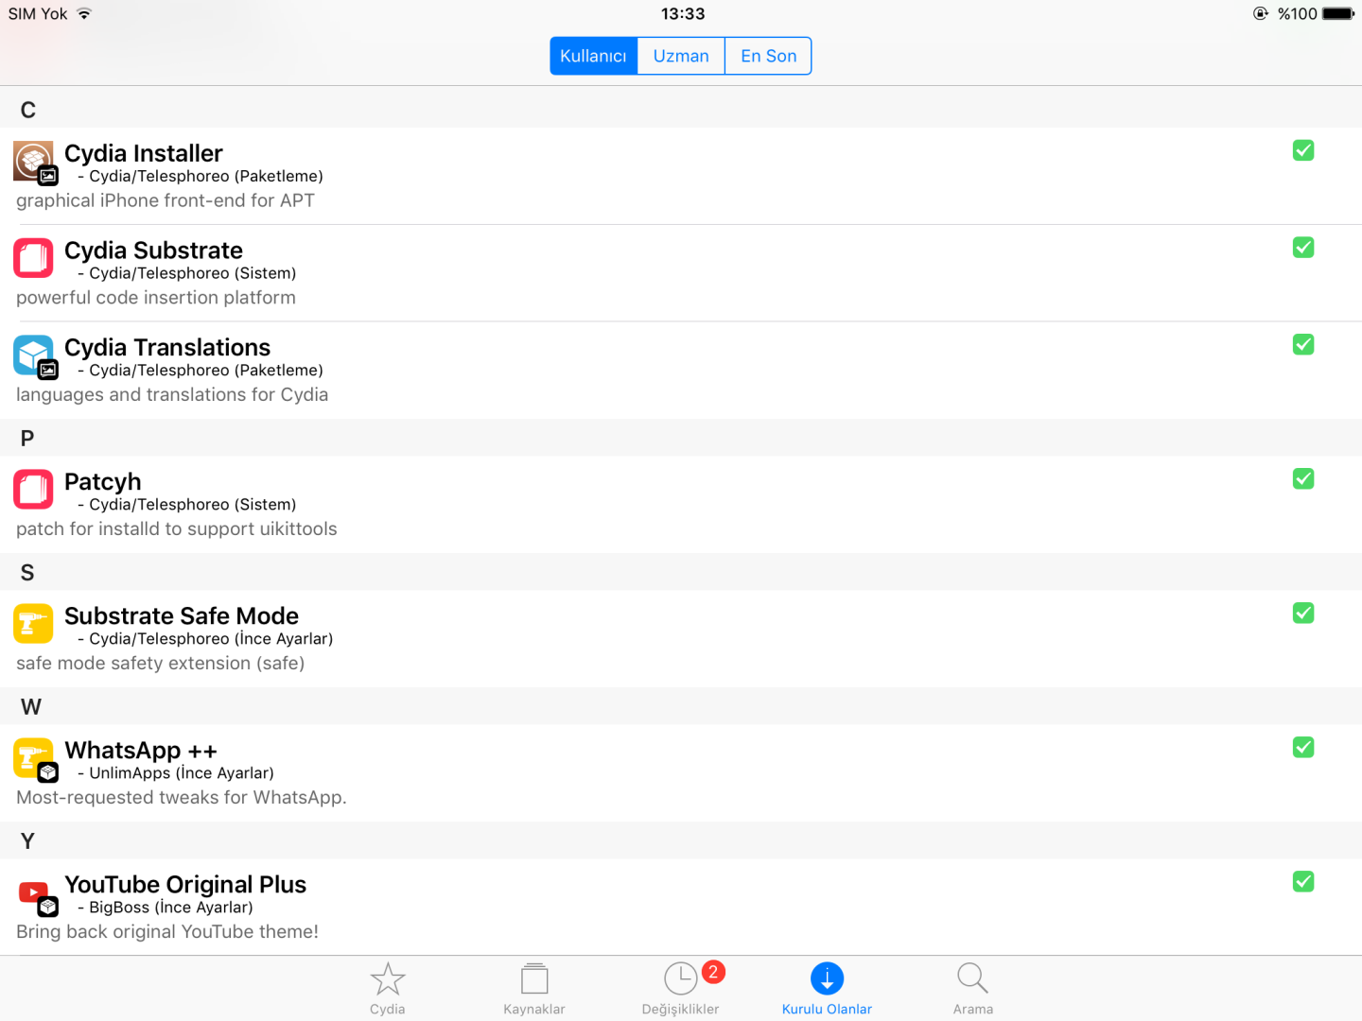Viewport: 1362px width, 1021px height.
Task: Tap the Cydia Installer package icon
Action: pos(34,163)
